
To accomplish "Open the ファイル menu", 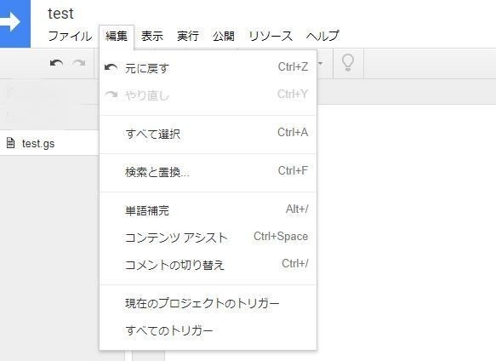I will click(x=70, y=36).
